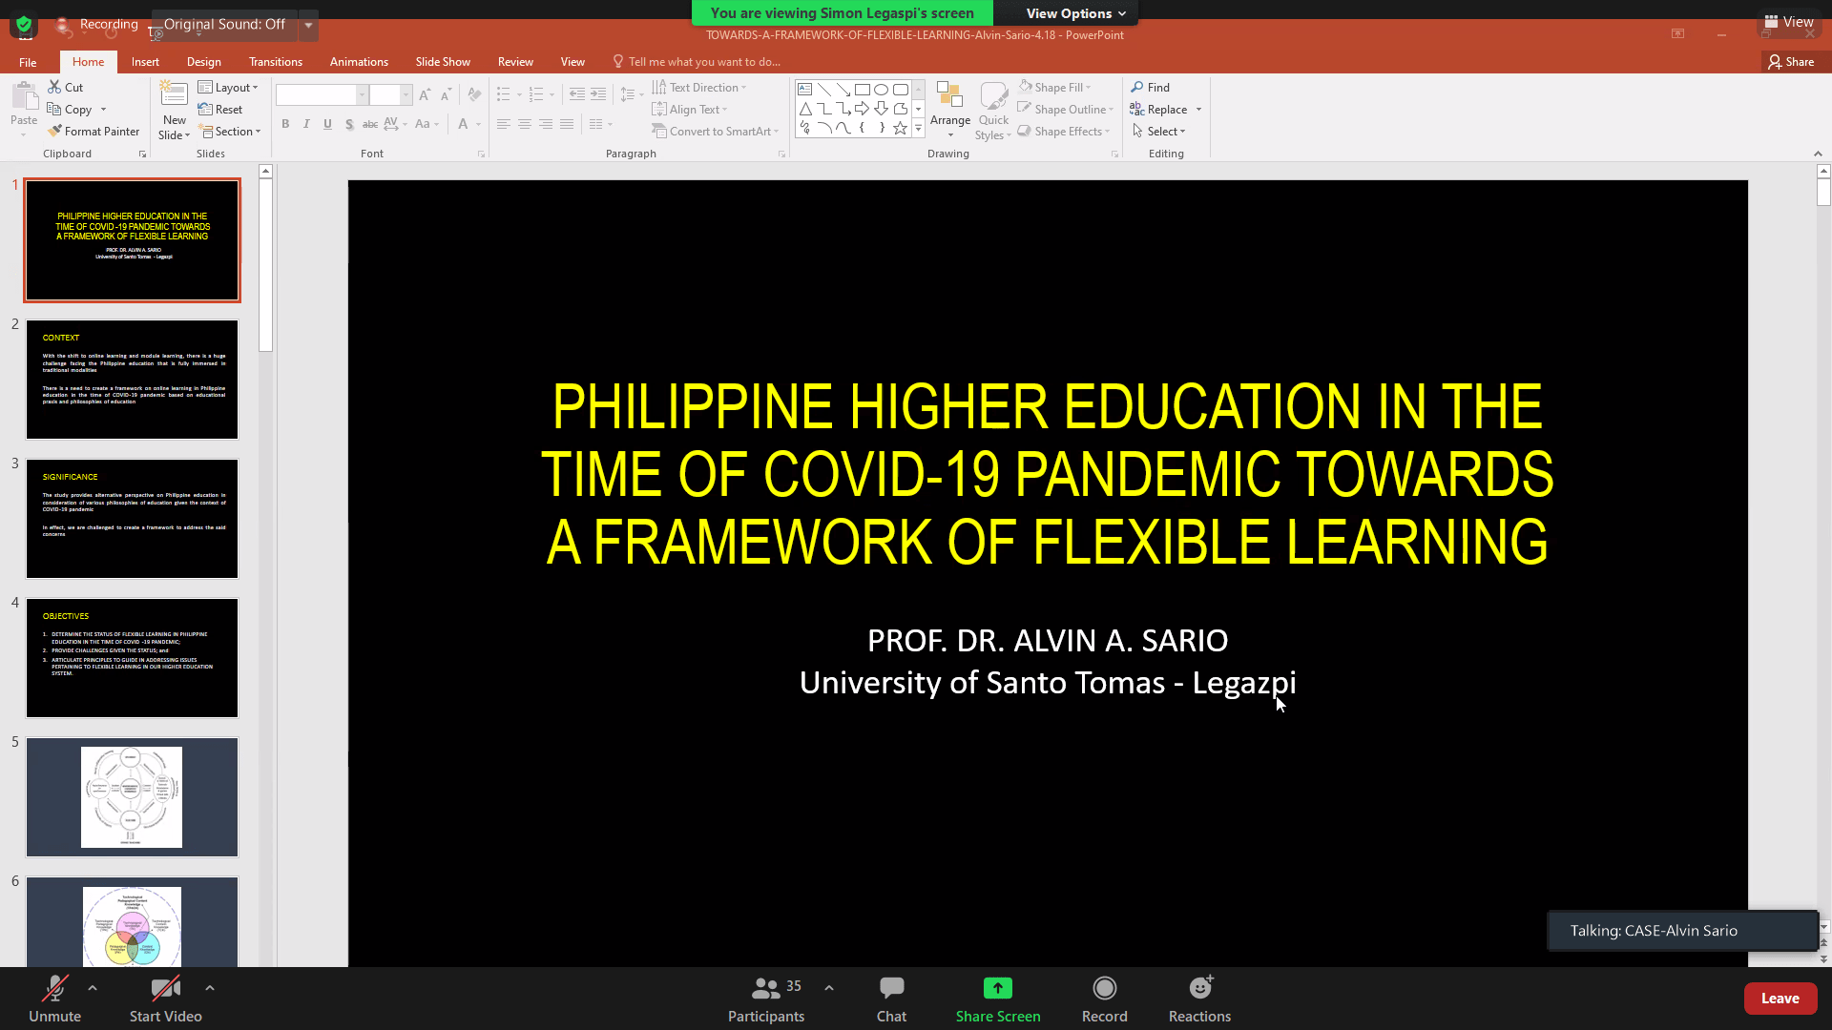
Task: Select slide 3 Significance thumbnail
Action: pyautogui.click(x=132, y=519)
